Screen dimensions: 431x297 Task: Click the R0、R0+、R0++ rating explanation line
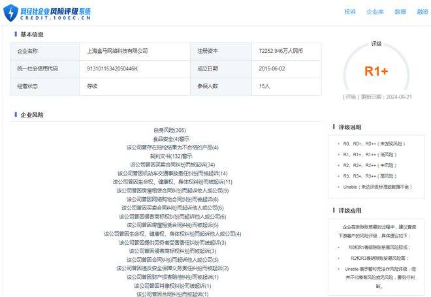[374, 144]
